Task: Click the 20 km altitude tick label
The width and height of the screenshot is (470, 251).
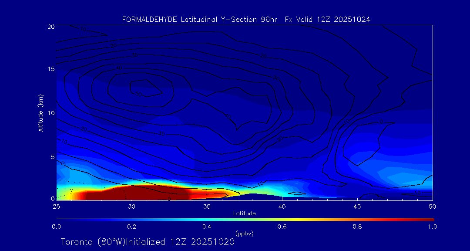Action: [50, 27]
